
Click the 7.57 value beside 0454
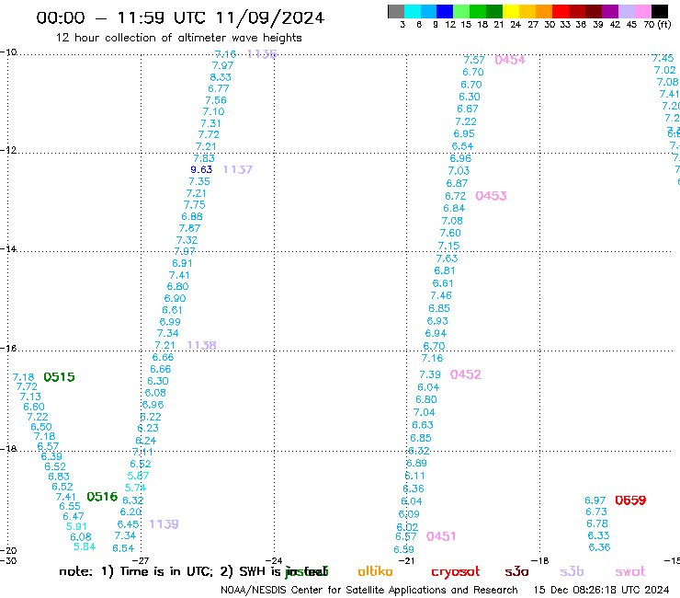coord(474,60)
